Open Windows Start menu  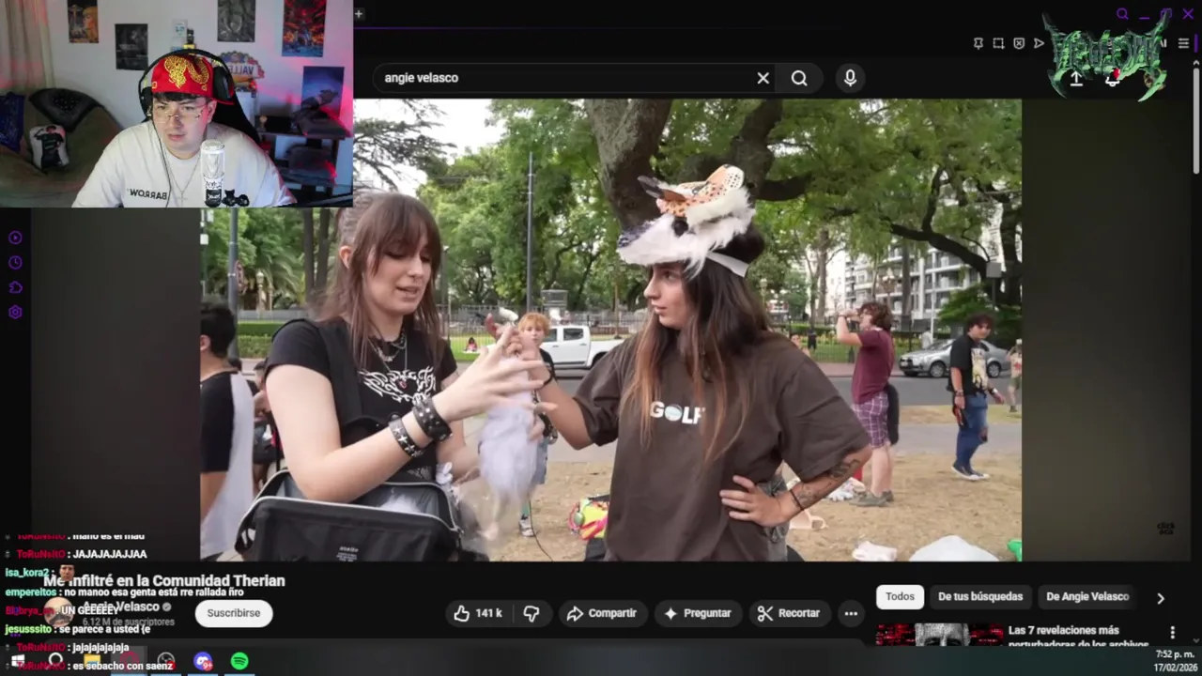point(17,661)
